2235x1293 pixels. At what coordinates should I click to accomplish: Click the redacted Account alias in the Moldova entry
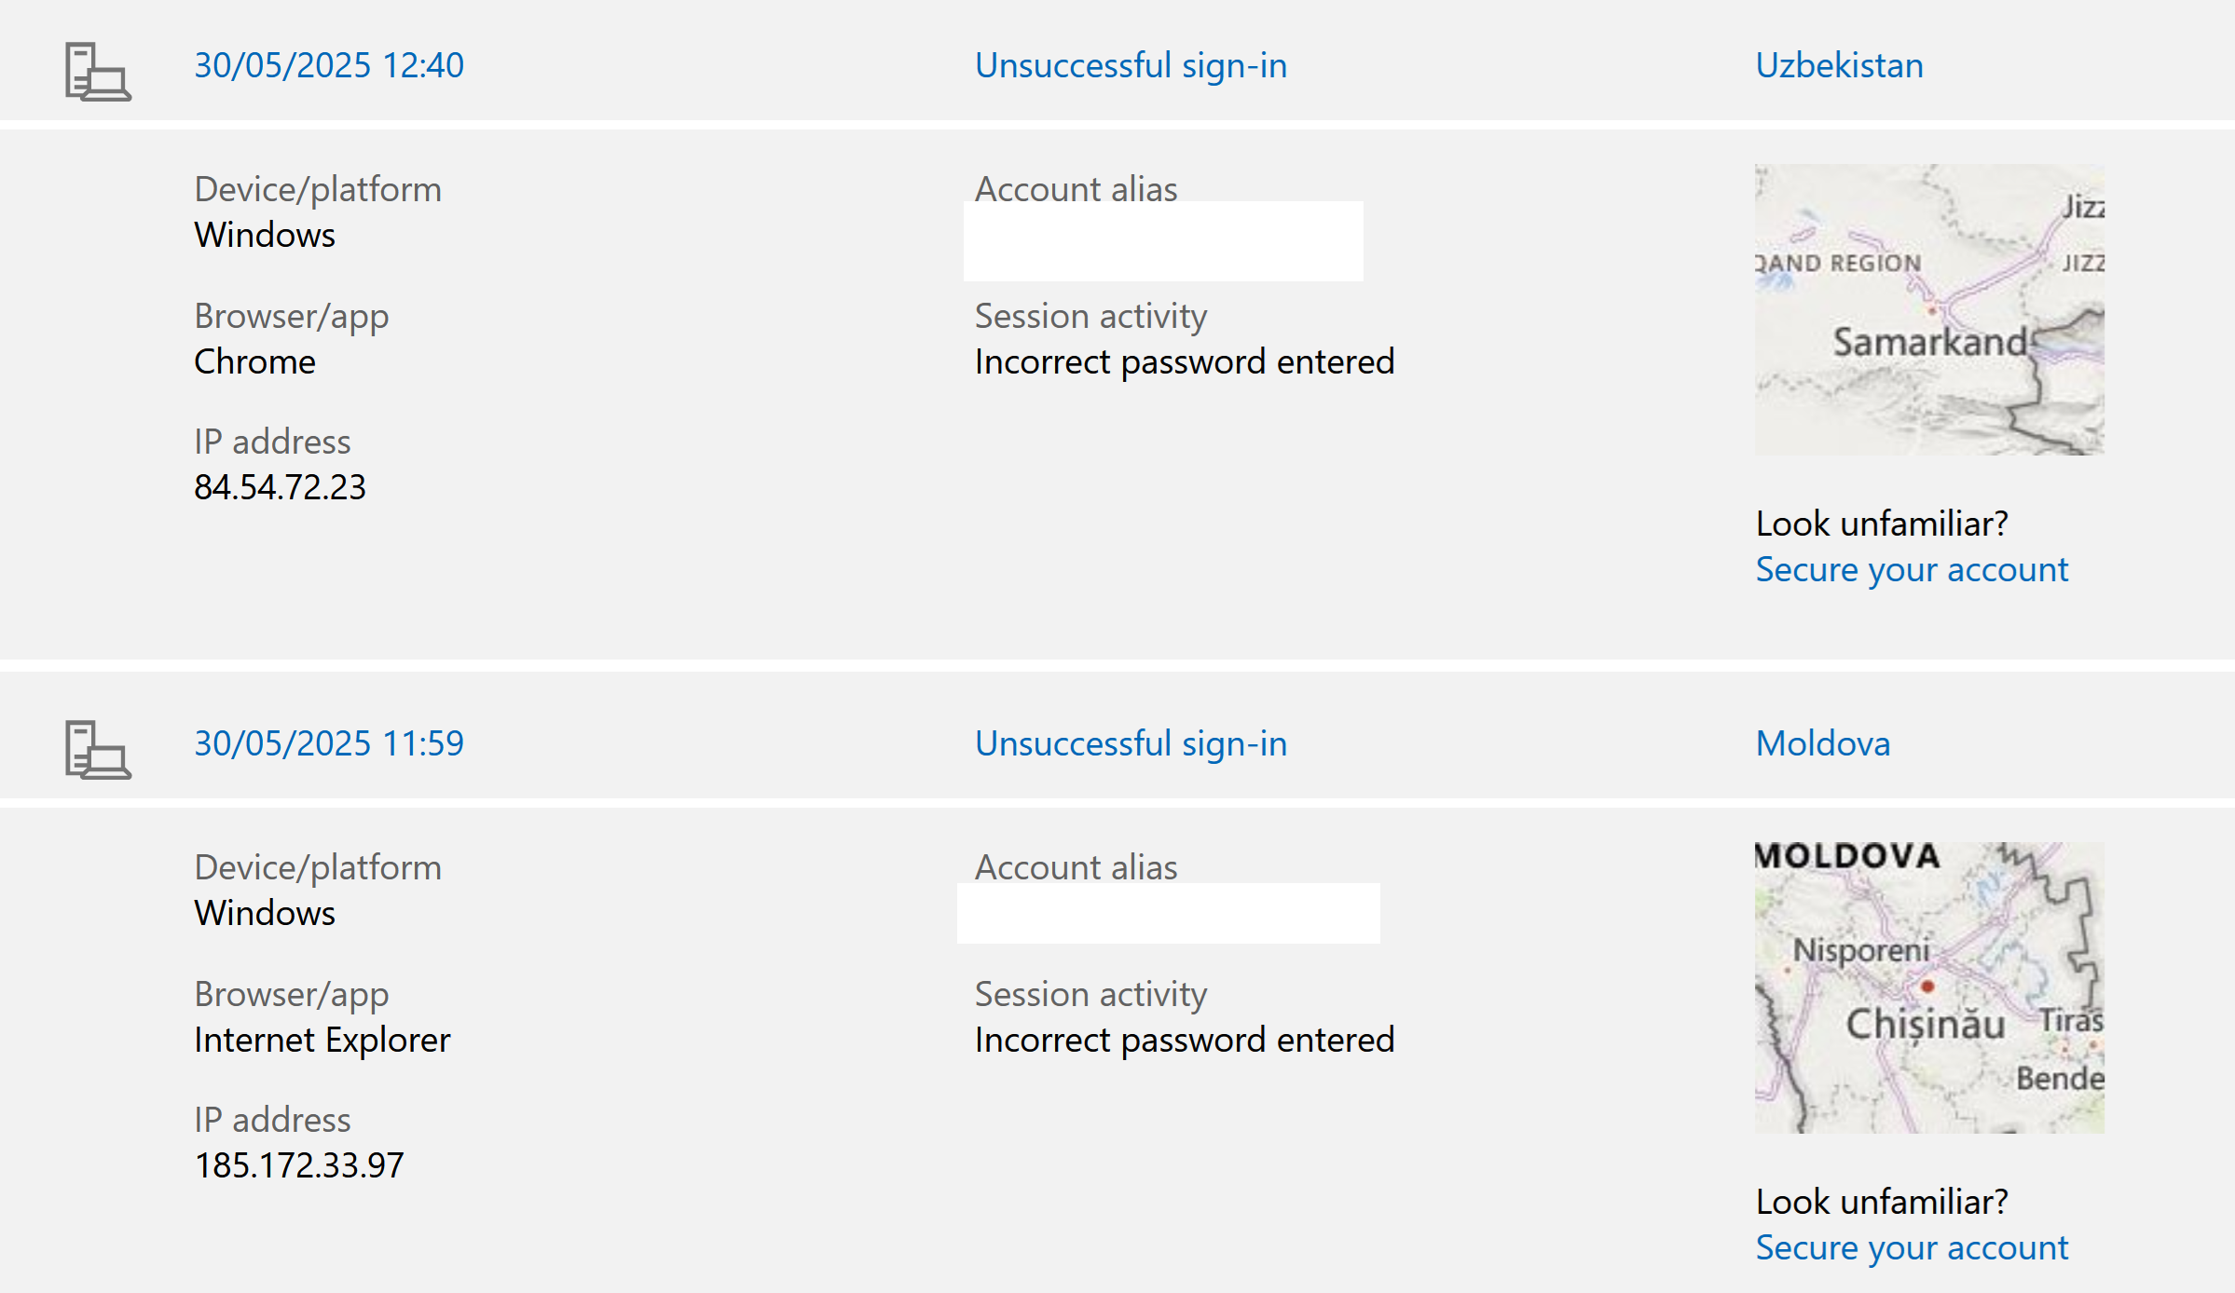pyautogui.click(x=1169, y=913)
